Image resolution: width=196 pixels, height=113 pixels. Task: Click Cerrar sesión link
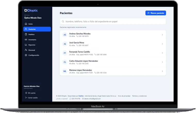33,98
